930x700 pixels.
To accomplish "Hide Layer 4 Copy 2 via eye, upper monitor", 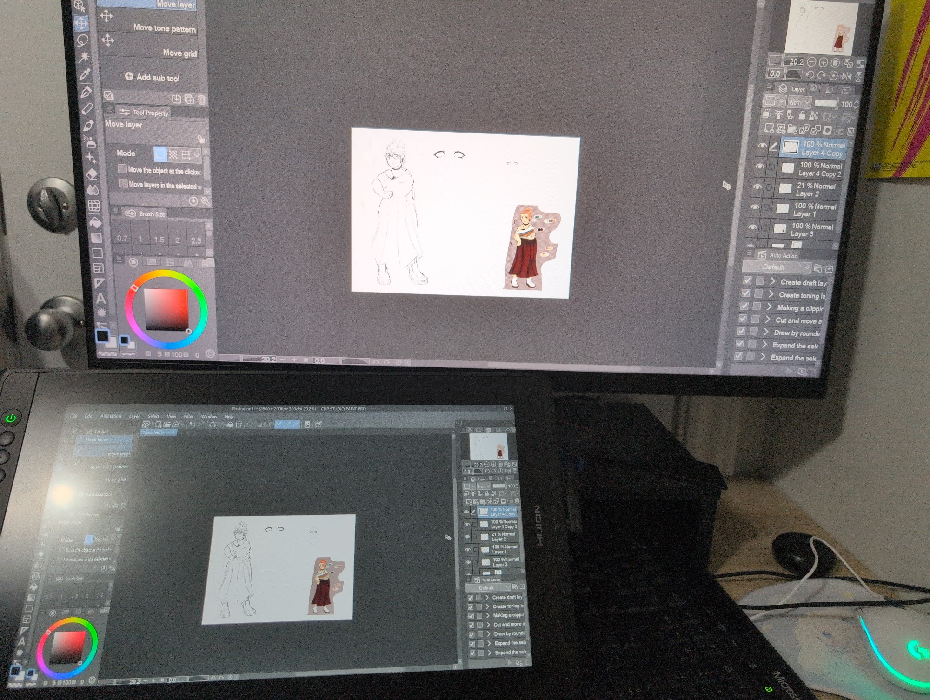I will 760,166.
